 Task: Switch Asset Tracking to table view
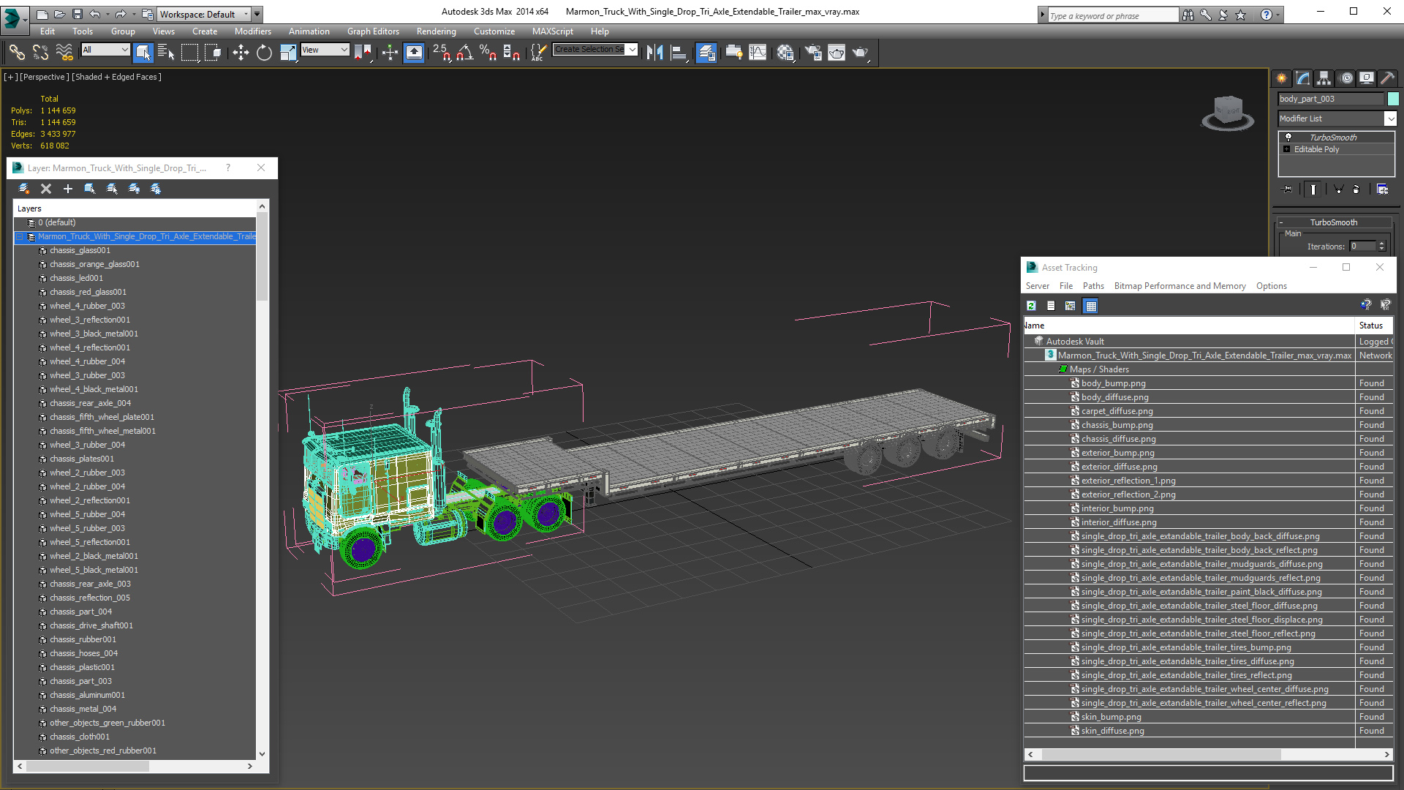[x=1091, y=306]
